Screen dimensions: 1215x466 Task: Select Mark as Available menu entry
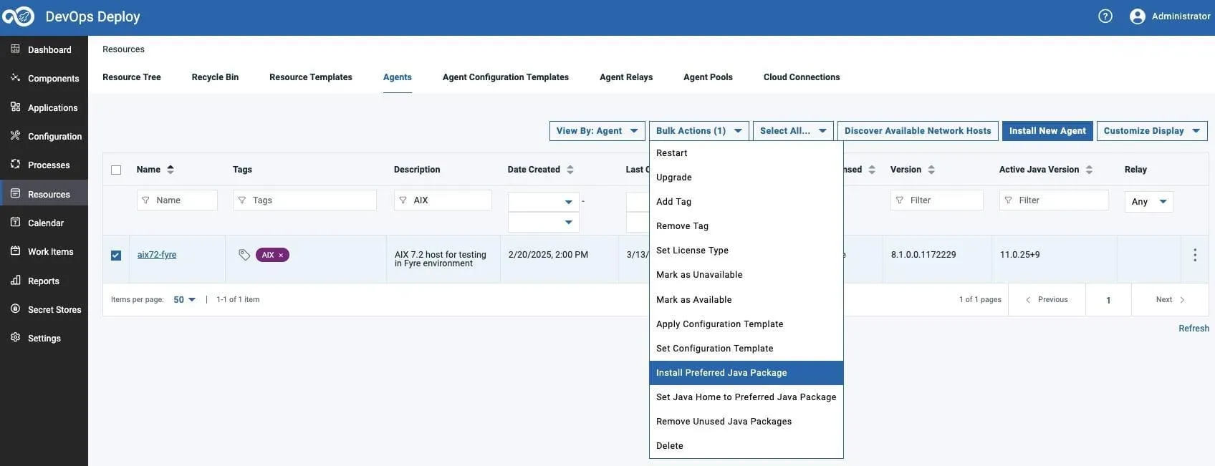(746, 300)
